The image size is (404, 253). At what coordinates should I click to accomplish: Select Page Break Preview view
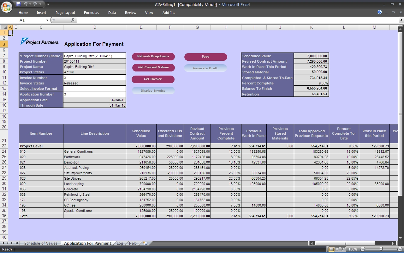pyautogui.click(x=343, y=249)
